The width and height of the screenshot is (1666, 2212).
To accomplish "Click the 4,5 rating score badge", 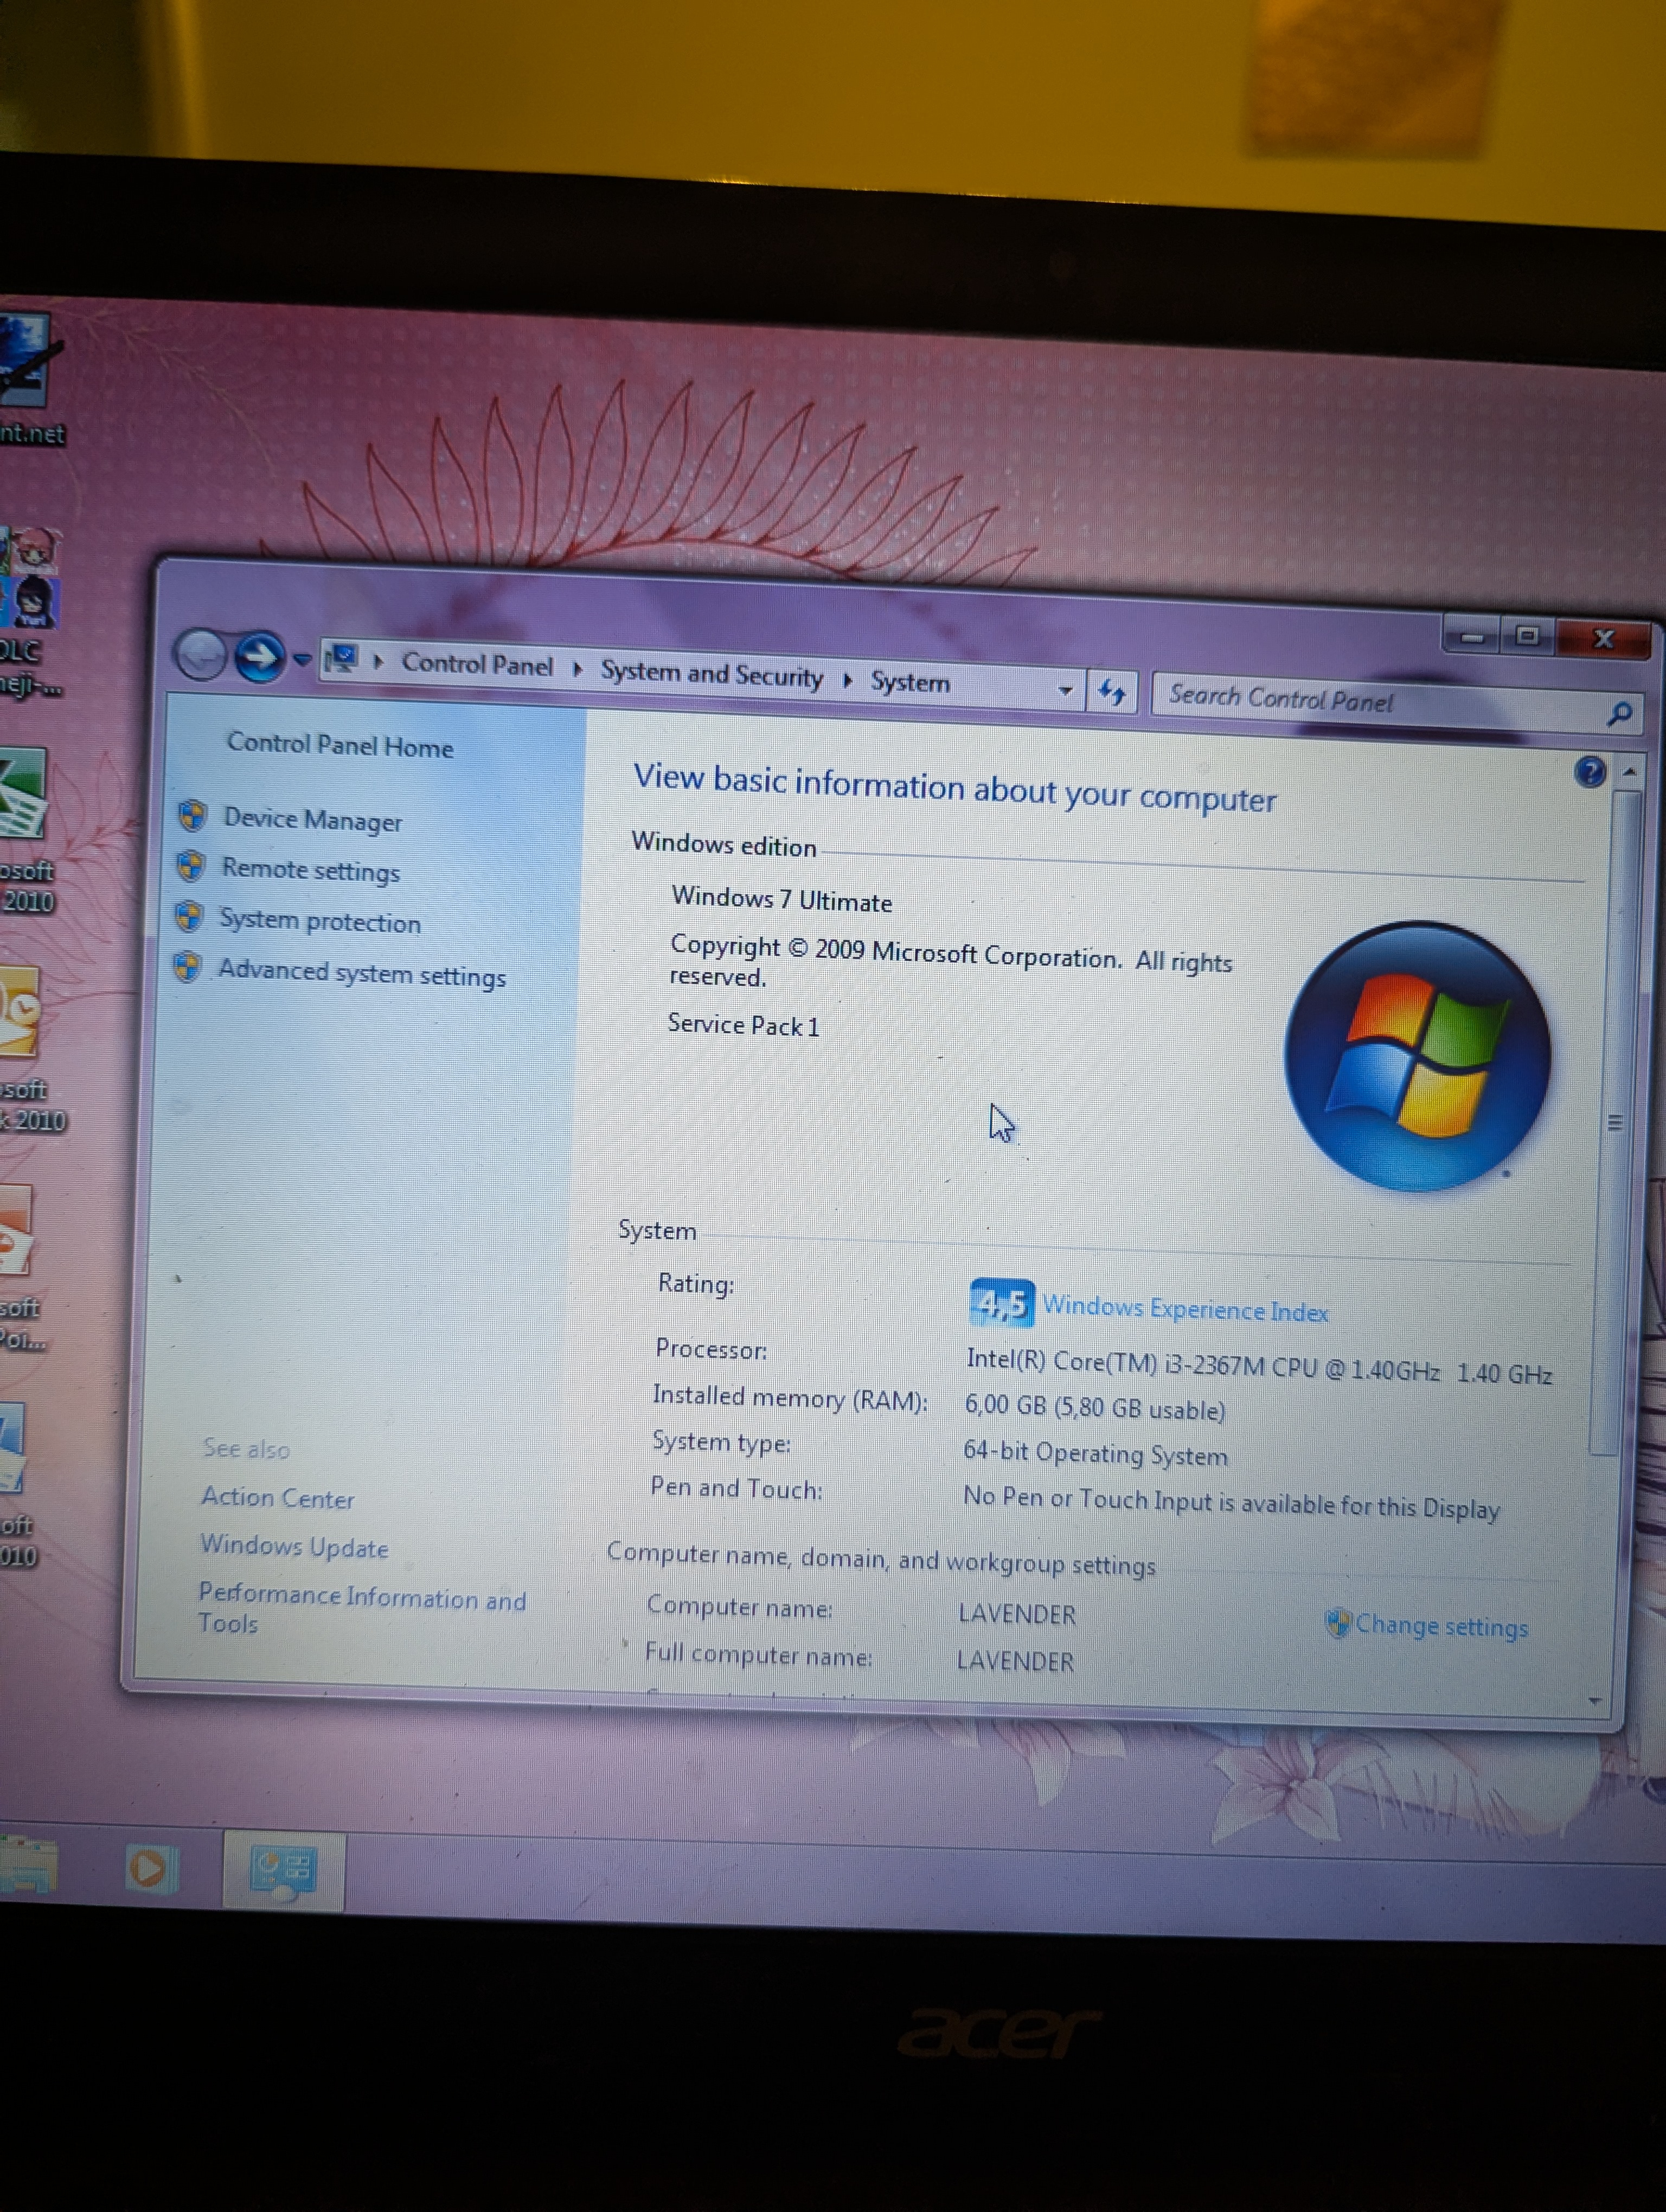I will [1001, 1303].
